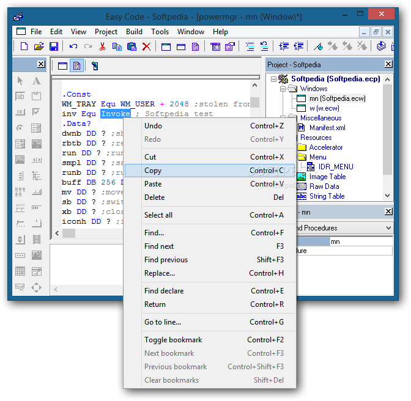Open the Project menu
Image resolution: width=411 pixels, height=401 pixels.
[106, 32]
